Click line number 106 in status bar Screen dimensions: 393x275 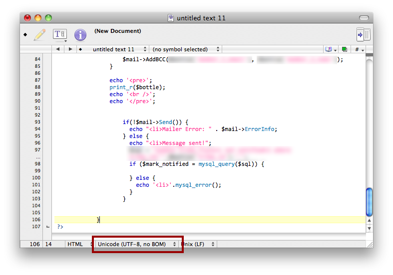coord(34,244)
